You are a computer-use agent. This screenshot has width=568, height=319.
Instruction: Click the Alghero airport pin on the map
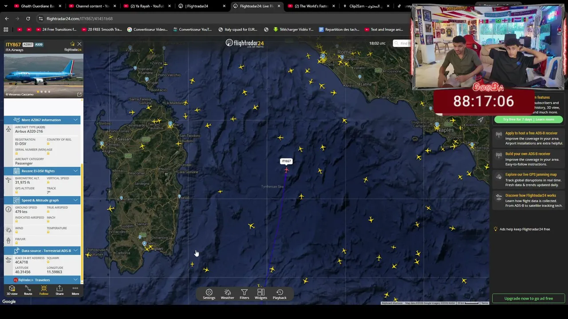(x=102, y=144)
